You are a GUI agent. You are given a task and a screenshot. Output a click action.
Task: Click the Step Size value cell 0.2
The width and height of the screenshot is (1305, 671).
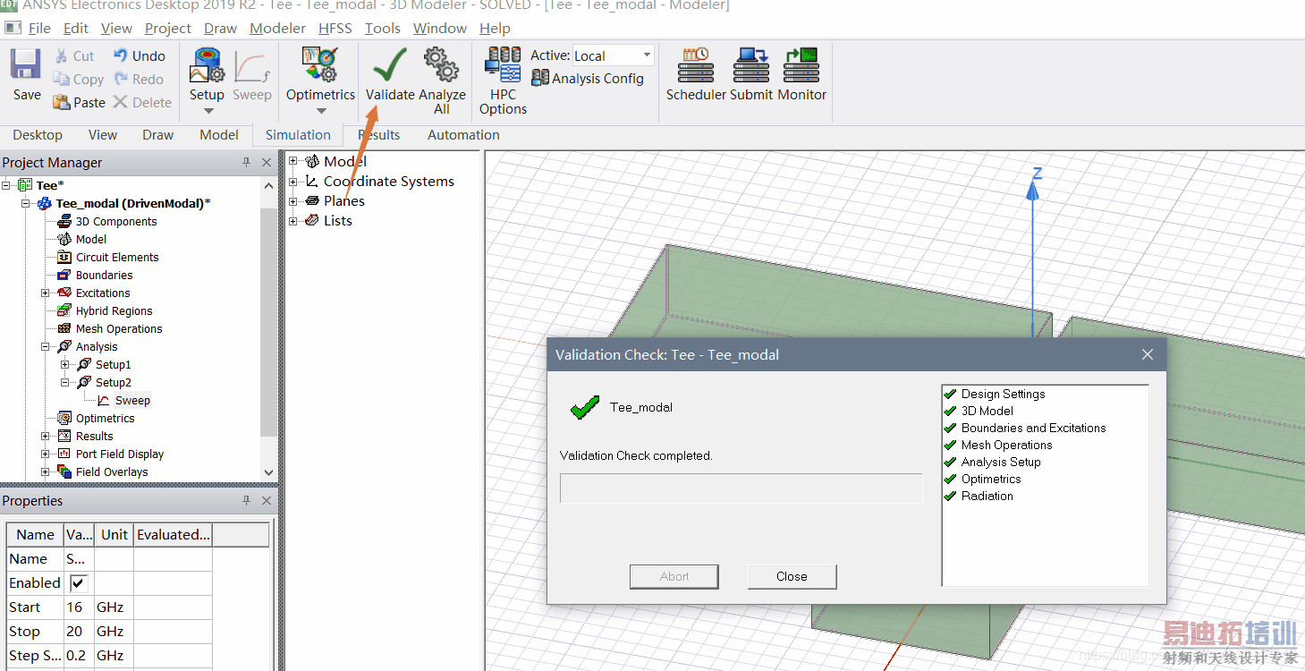(79, 655)
